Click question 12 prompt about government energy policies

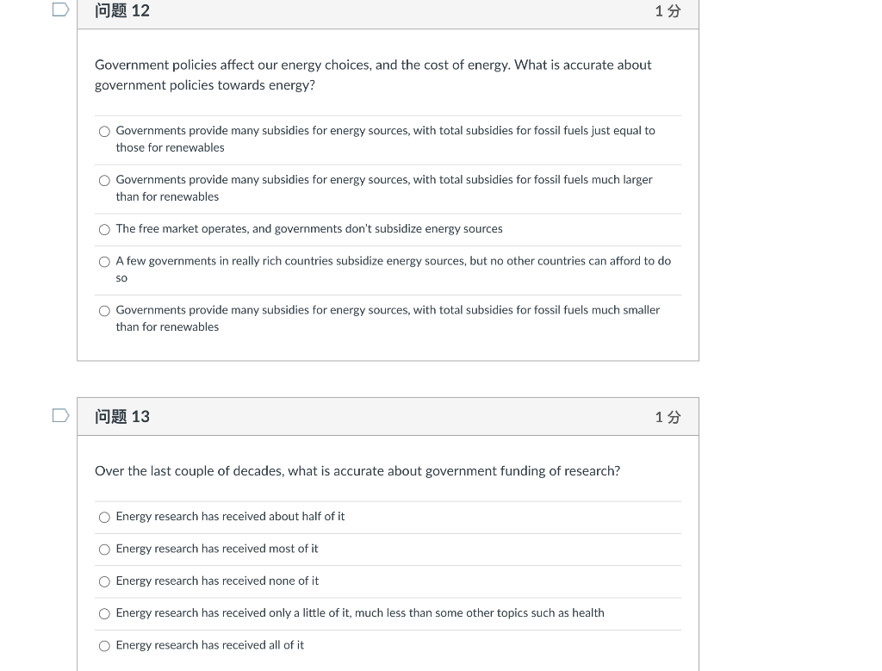373,75
